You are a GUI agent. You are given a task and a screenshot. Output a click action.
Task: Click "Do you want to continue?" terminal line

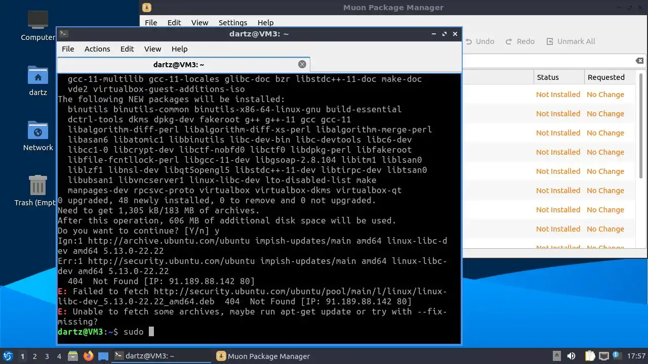pos(138,231)
